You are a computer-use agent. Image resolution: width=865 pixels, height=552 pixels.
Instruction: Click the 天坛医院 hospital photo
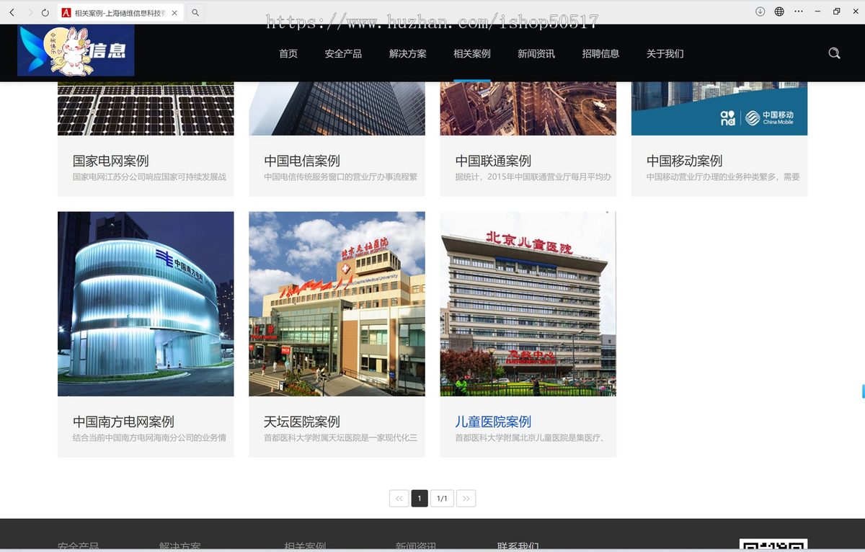[337, 303]
